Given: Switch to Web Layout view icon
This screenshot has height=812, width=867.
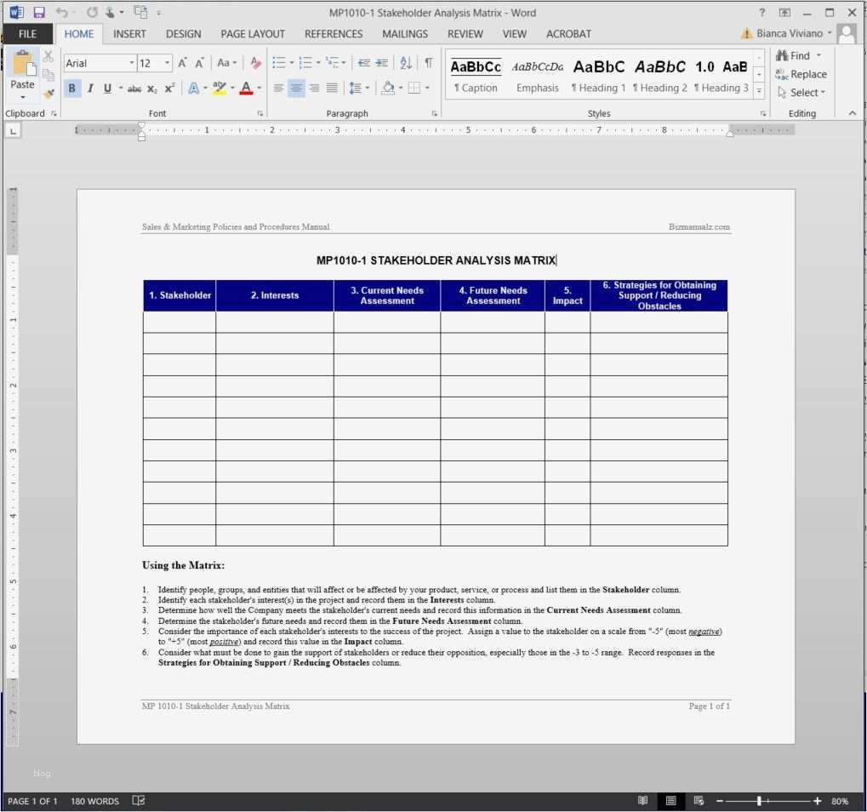Looking at the screenshot, I should tap(699, 800).
